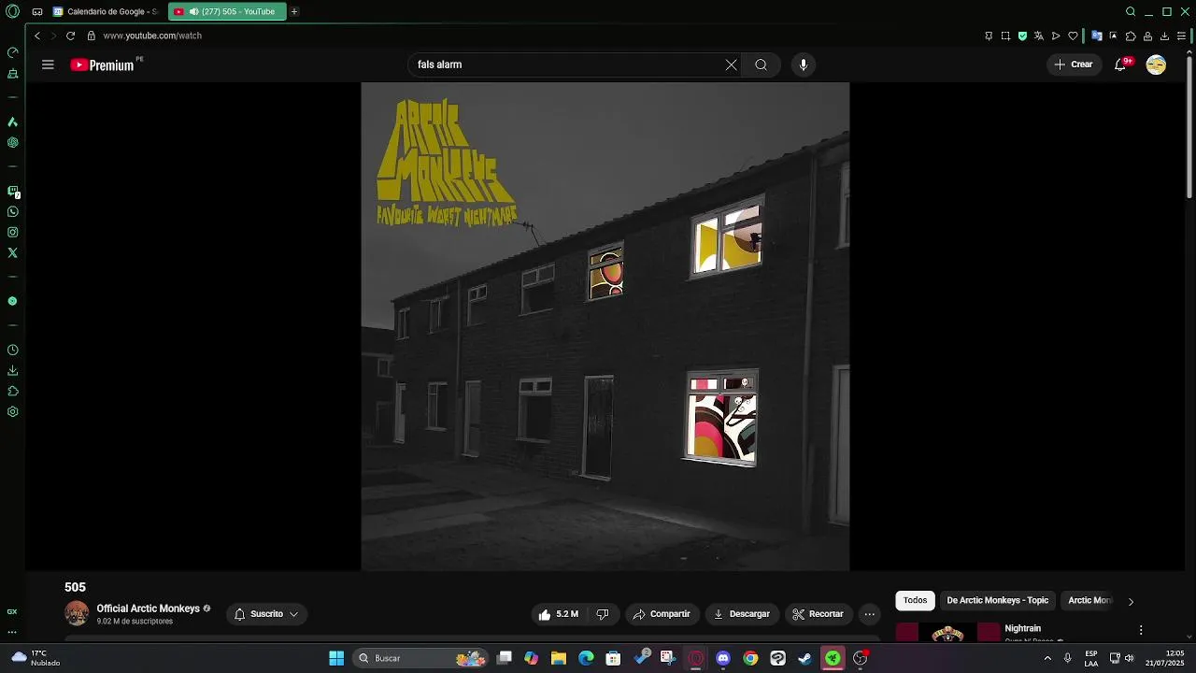The image size is (1196, 673).
Task: Open the taskbar volume control
Action: 1131,658
